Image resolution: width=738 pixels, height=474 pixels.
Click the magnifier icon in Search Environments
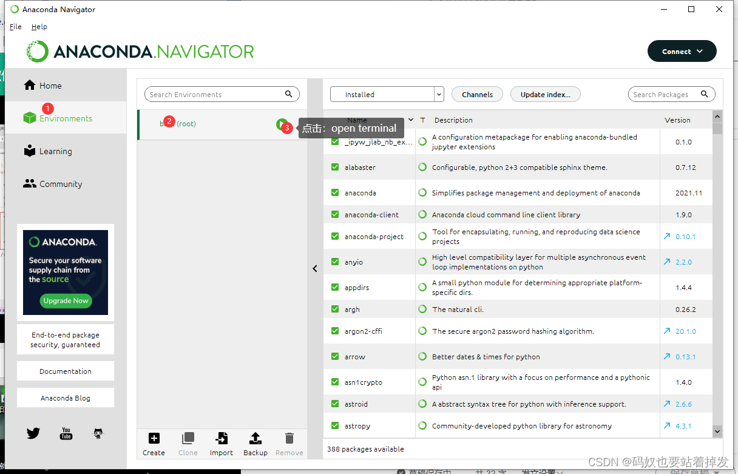(289, 94)
